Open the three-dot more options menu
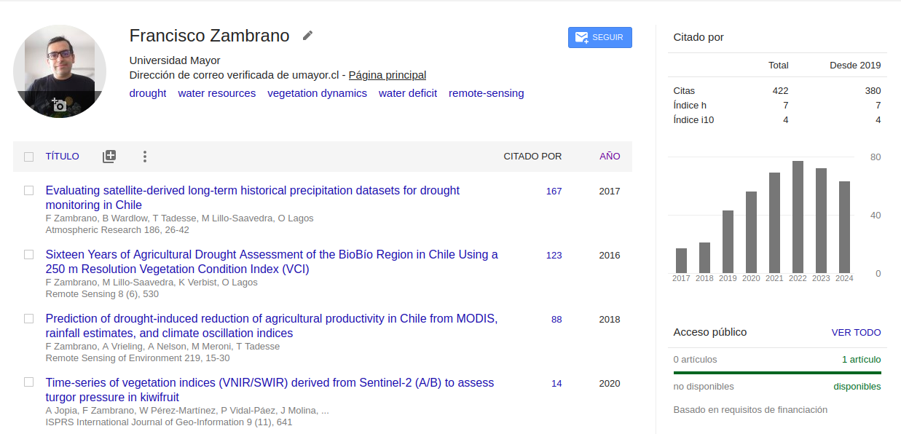901x434 pixels. pos(145,156)
